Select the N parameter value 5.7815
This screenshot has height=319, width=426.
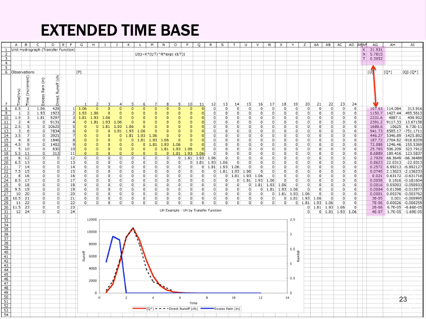click(x=376, y=54)
